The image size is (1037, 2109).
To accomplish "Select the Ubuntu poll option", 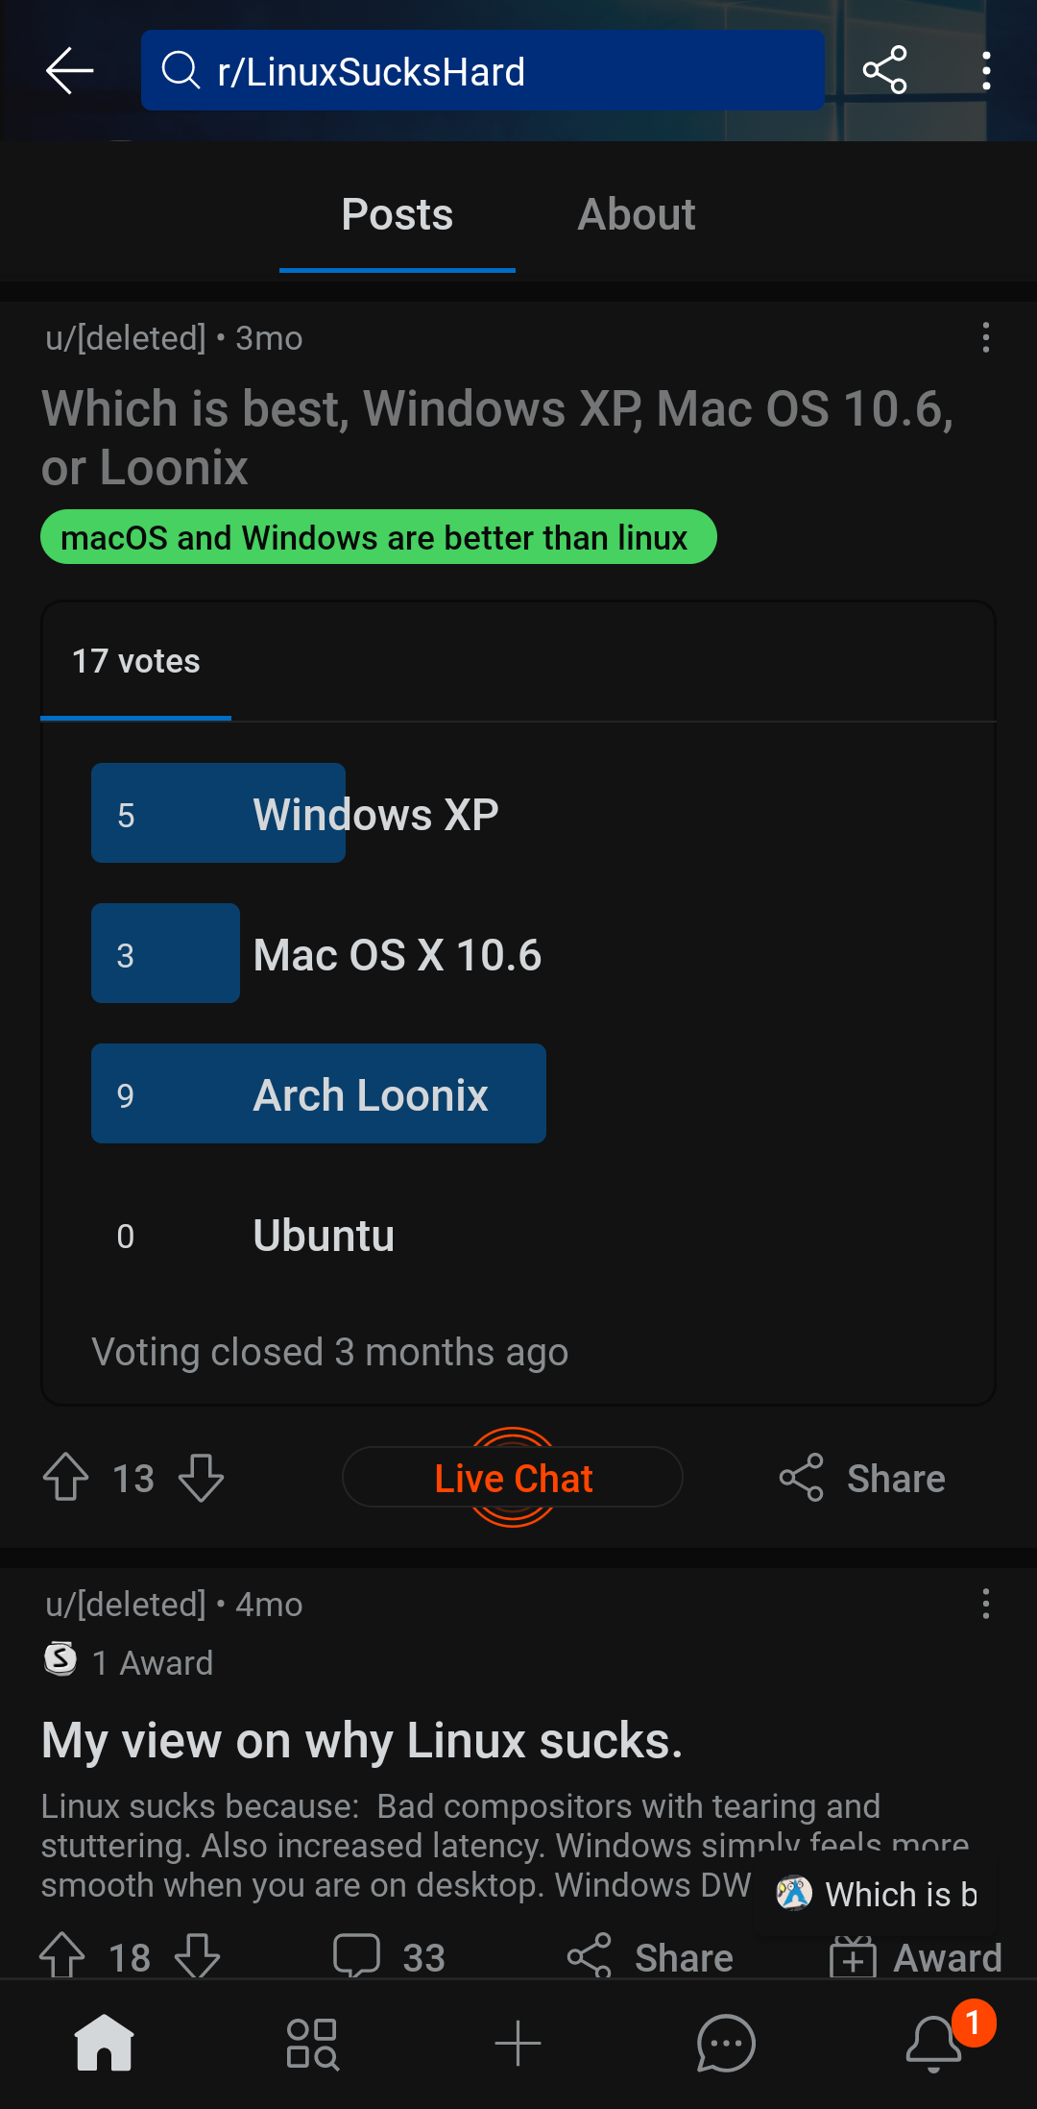I will (x=323, y=1235).
